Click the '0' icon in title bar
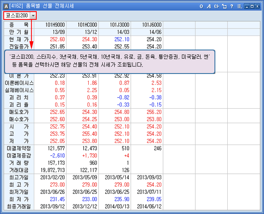Viewport: 264px width, 214px height. (201, 7)
